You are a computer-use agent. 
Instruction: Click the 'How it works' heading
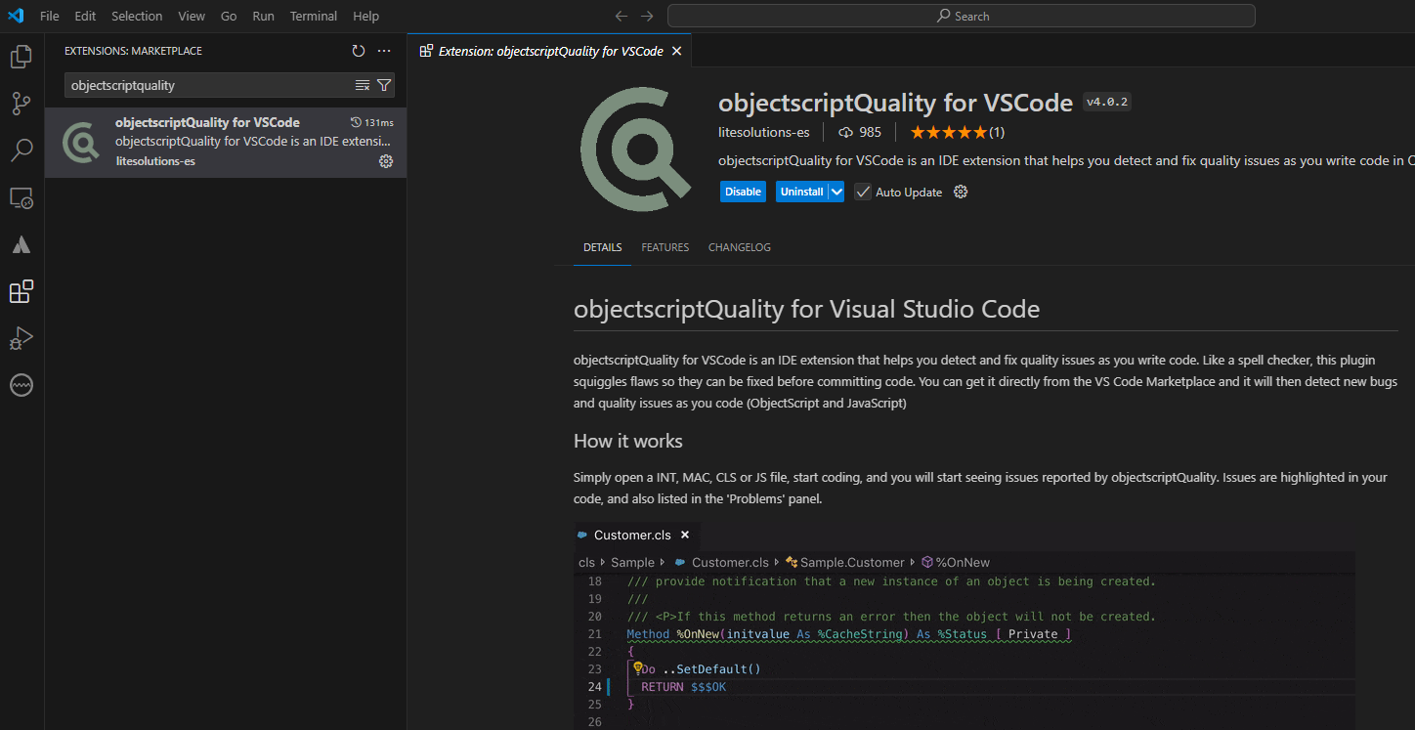coord(628,441)
